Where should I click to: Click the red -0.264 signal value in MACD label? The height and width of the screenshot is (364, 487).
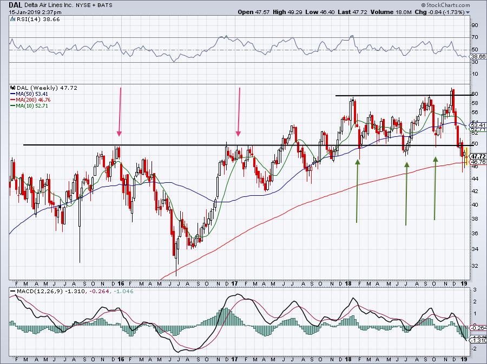[x=100, y=292]
